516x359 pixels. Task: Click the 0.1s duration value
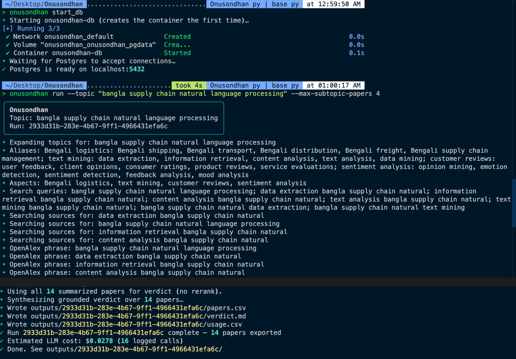[356, 53]
